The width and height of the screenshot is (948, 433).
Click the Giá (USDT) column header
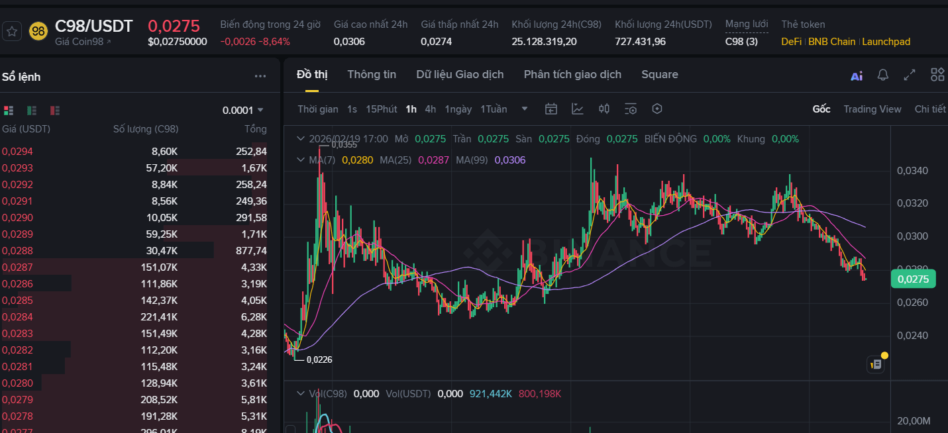click(x=26, y=129)
